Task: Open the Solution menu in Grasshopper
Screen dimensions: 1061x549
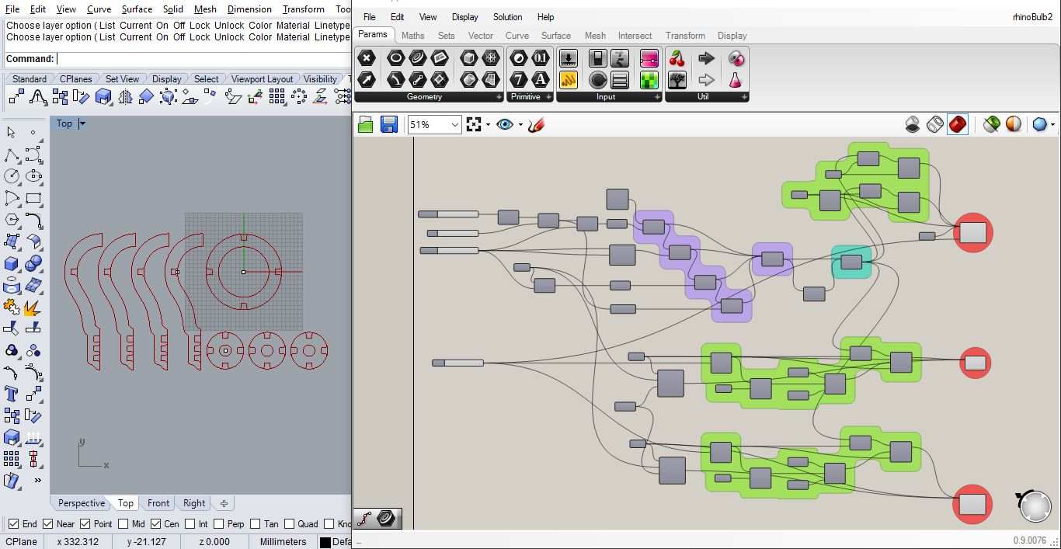Action: click(507, 16)
